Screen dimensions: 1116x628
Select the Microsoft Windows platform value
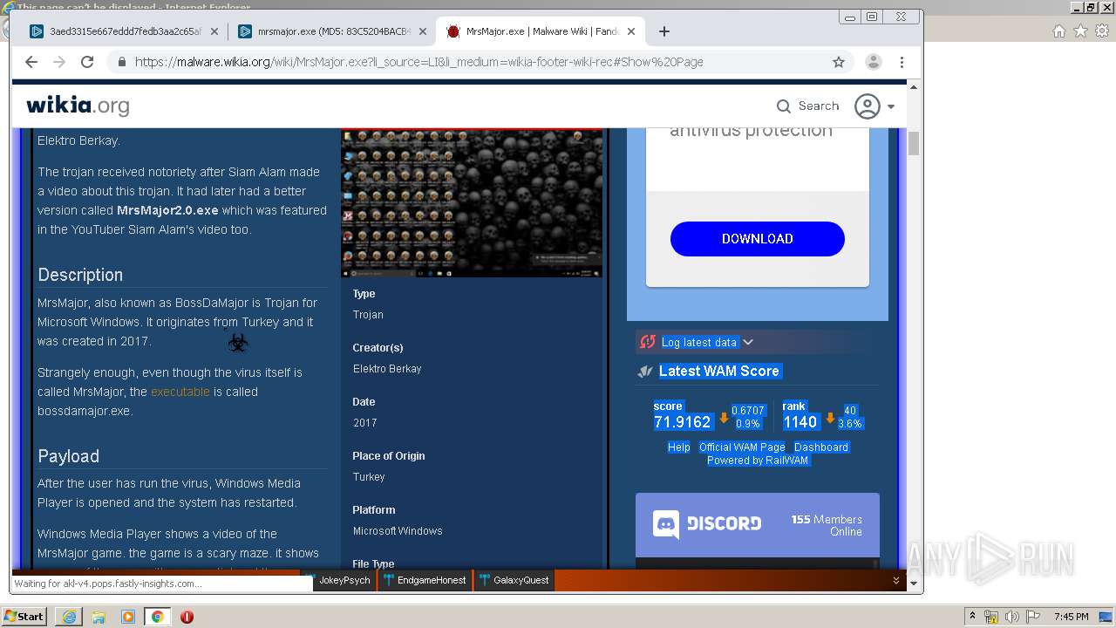398,530
